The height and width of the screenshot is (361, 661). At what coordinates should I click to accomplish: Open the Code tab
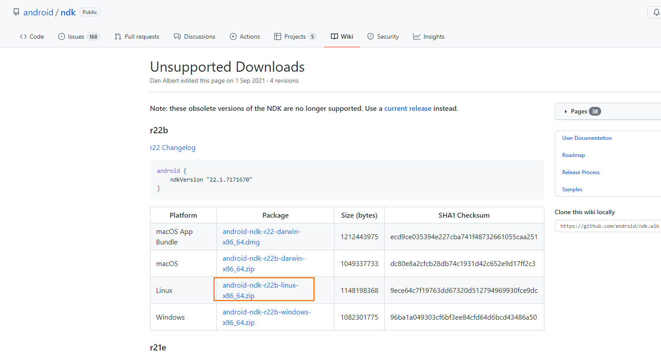click(32, 36)
